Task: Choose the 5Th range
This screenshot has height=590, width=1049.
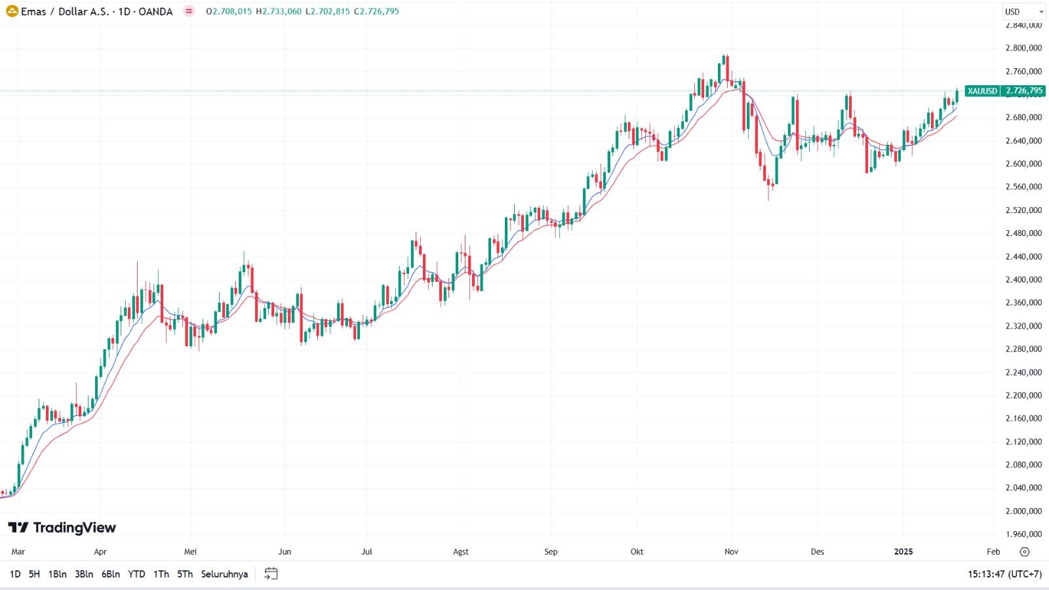Action: (185, 574)
